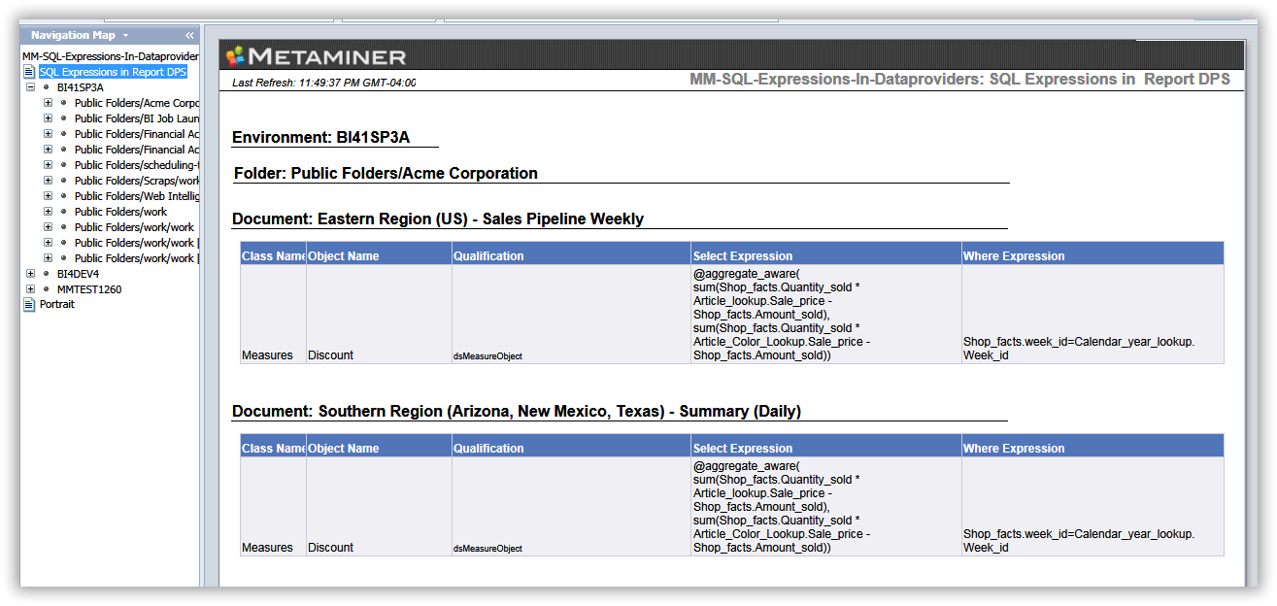Expand the Public Folders/Web Intellig node
The height and width of the screenshot is (606, 1277).
tap(48, 195)
